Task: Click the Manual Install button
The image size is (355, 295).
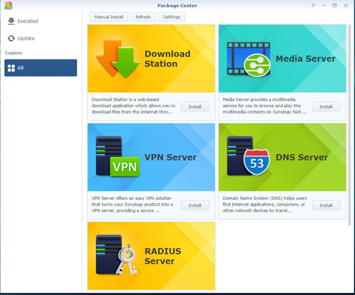Action: [109, 17]
